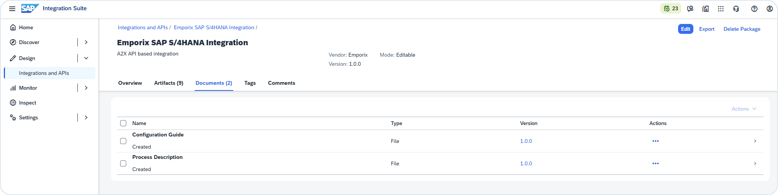Switch to the Comments tab
The height and width of the screenshot is (195, 778).
point(281,83)
